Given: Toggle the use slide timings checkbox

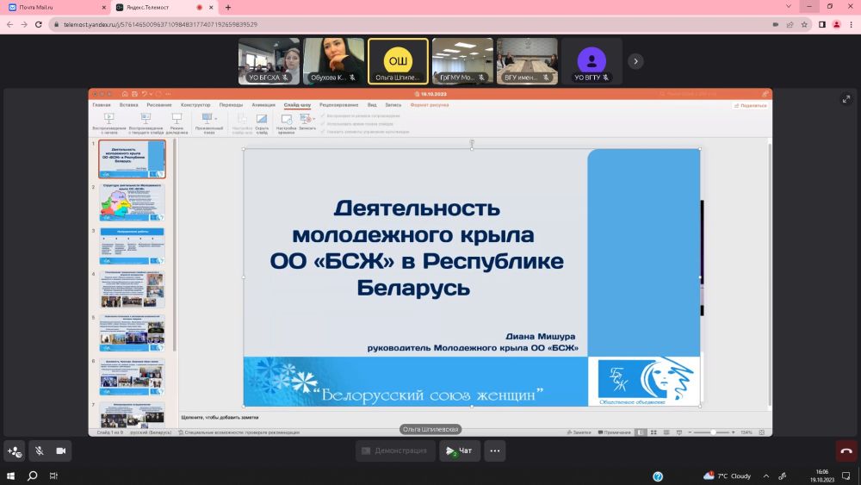Looking at the screenshot, I should pos(323,123).
